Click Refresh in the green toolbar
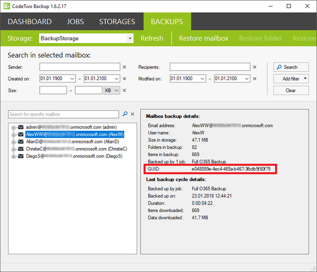The height and width of the screenshot is (272, 317). click(x=152, y=39)
